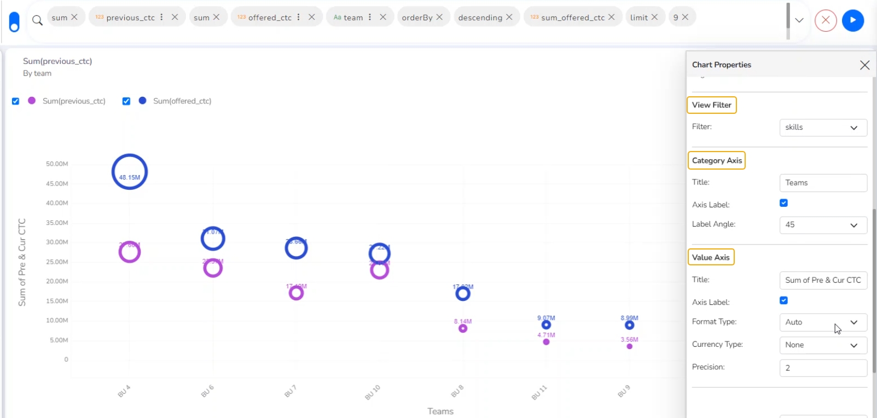Remove the limit token from query
Screen dimensions: 877x418
coord(654,17)
